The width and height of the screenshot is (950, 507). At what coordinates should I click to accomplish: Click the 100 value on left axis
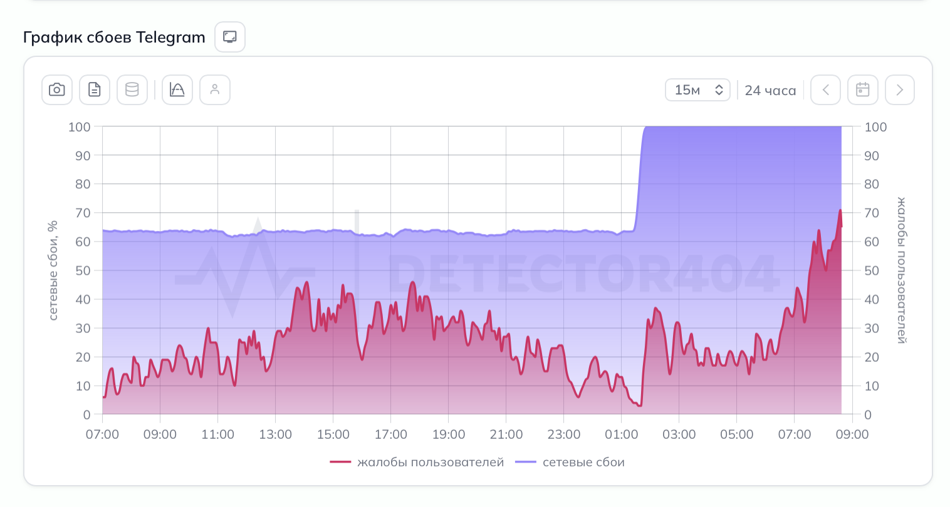(80, 127)
